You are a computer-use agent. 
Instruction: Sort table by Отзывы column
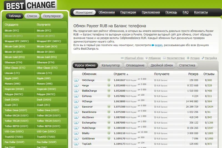click(x=209, y=74)
